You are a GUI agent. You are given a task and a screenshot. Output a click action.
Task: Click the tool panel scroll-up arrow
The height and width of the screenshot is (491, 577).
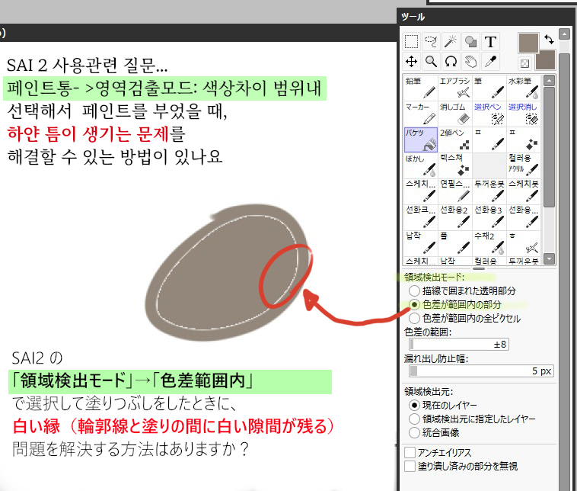click(564, 34)
